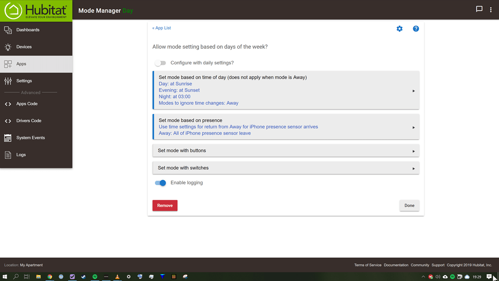
Task: Disable the Enable logging switch
Action: [x=160, y=183]
